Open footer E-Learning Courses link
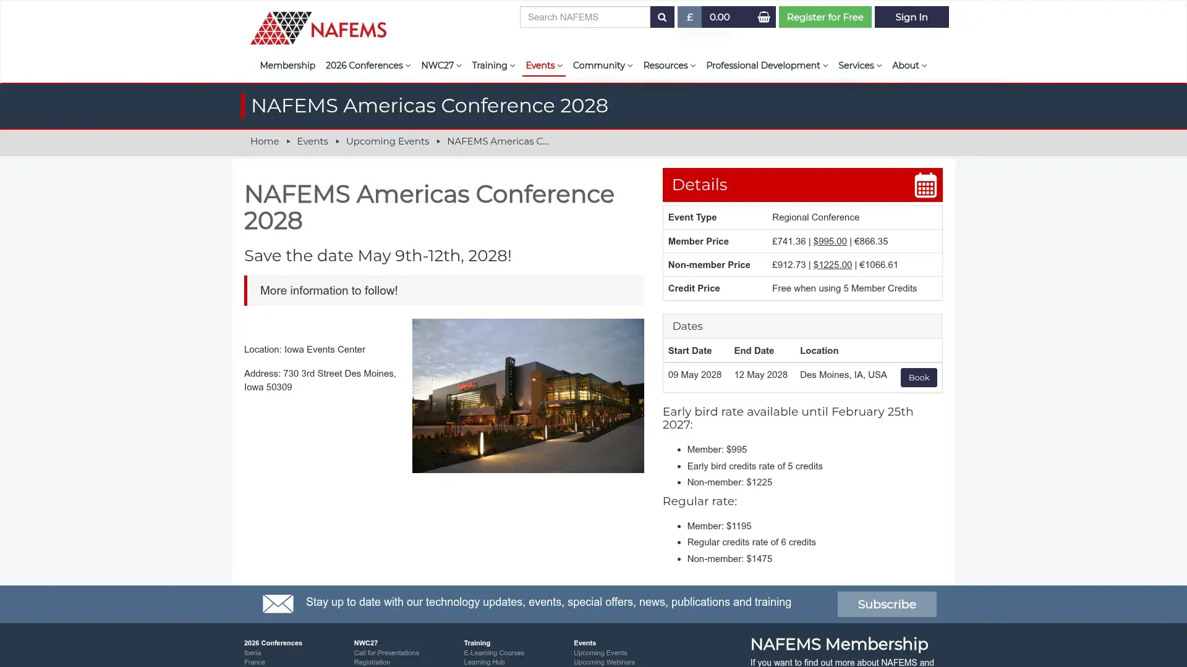Viewport: 1187px width, 667px height. 493,653
